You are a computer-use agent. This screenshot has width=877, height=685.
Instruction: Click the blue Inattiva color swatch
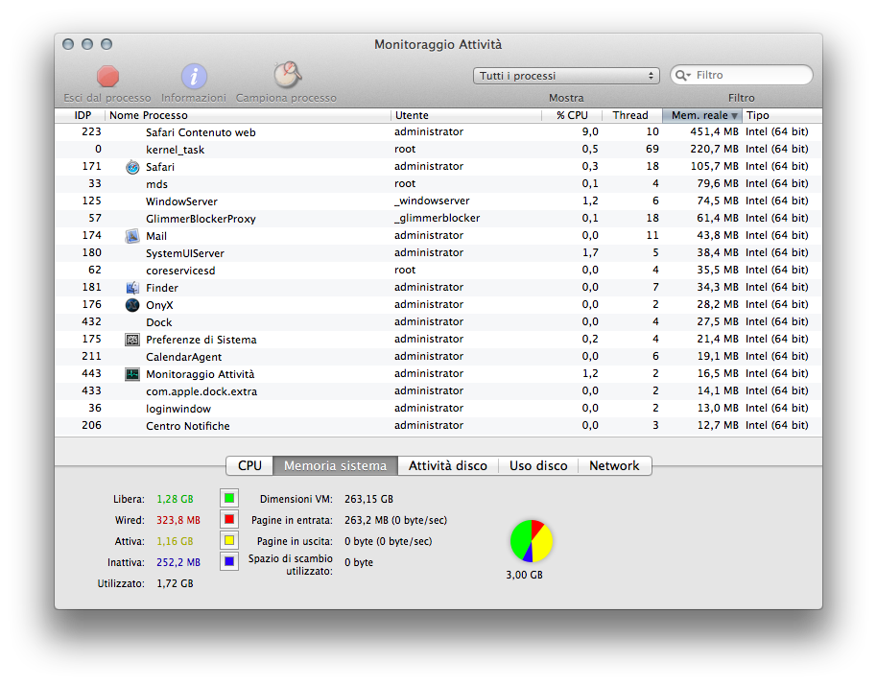[x=229, y=561]
